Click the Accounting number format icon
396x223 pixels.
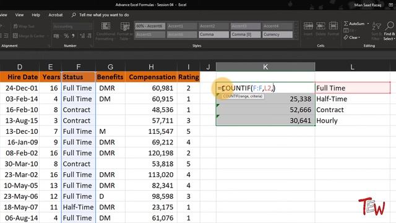56,36
